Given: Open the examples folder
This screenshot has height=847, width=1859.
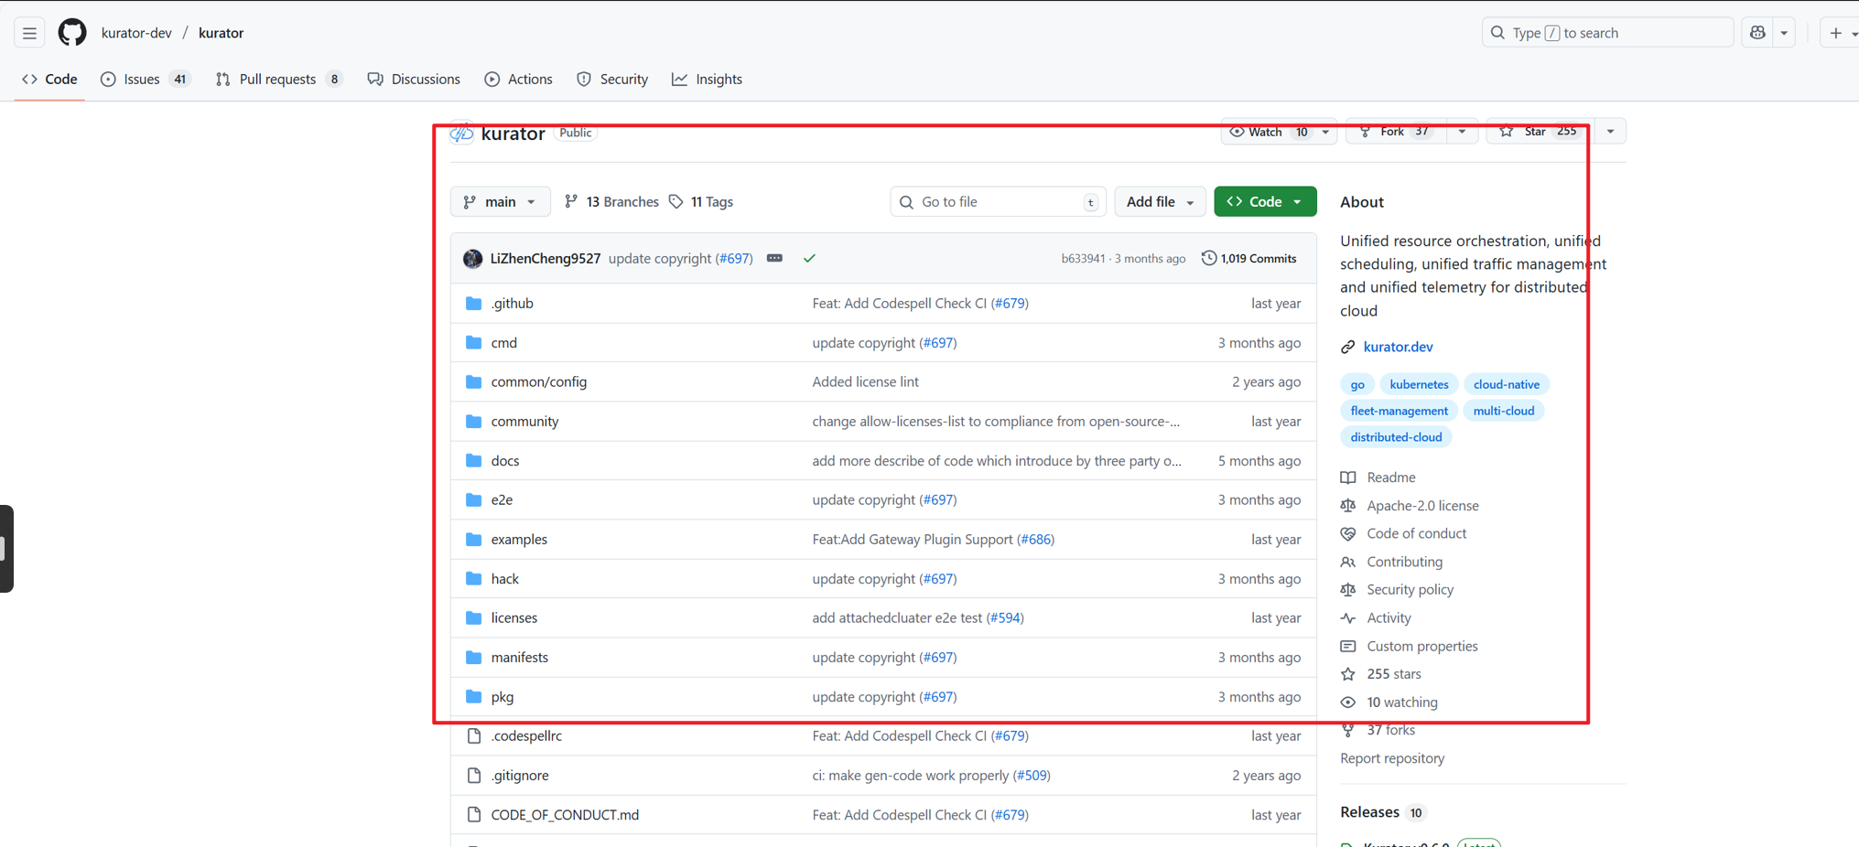Looking at the screenshot, I should click(x=519, y=540).
